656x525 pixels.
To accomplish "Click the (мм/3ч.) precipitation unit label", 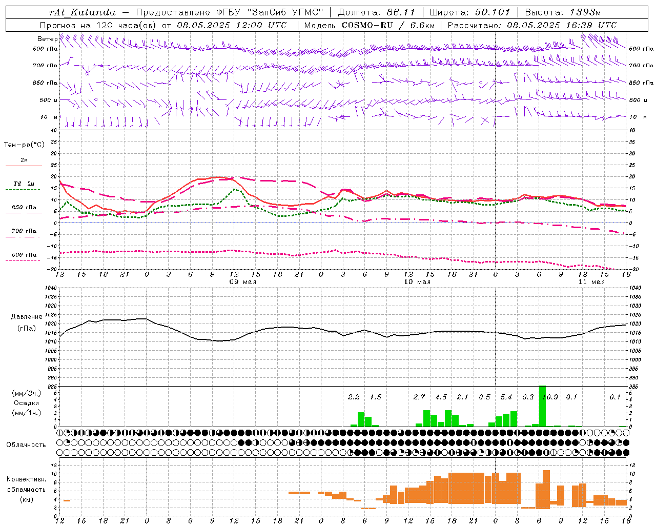I will pos(27,393).
